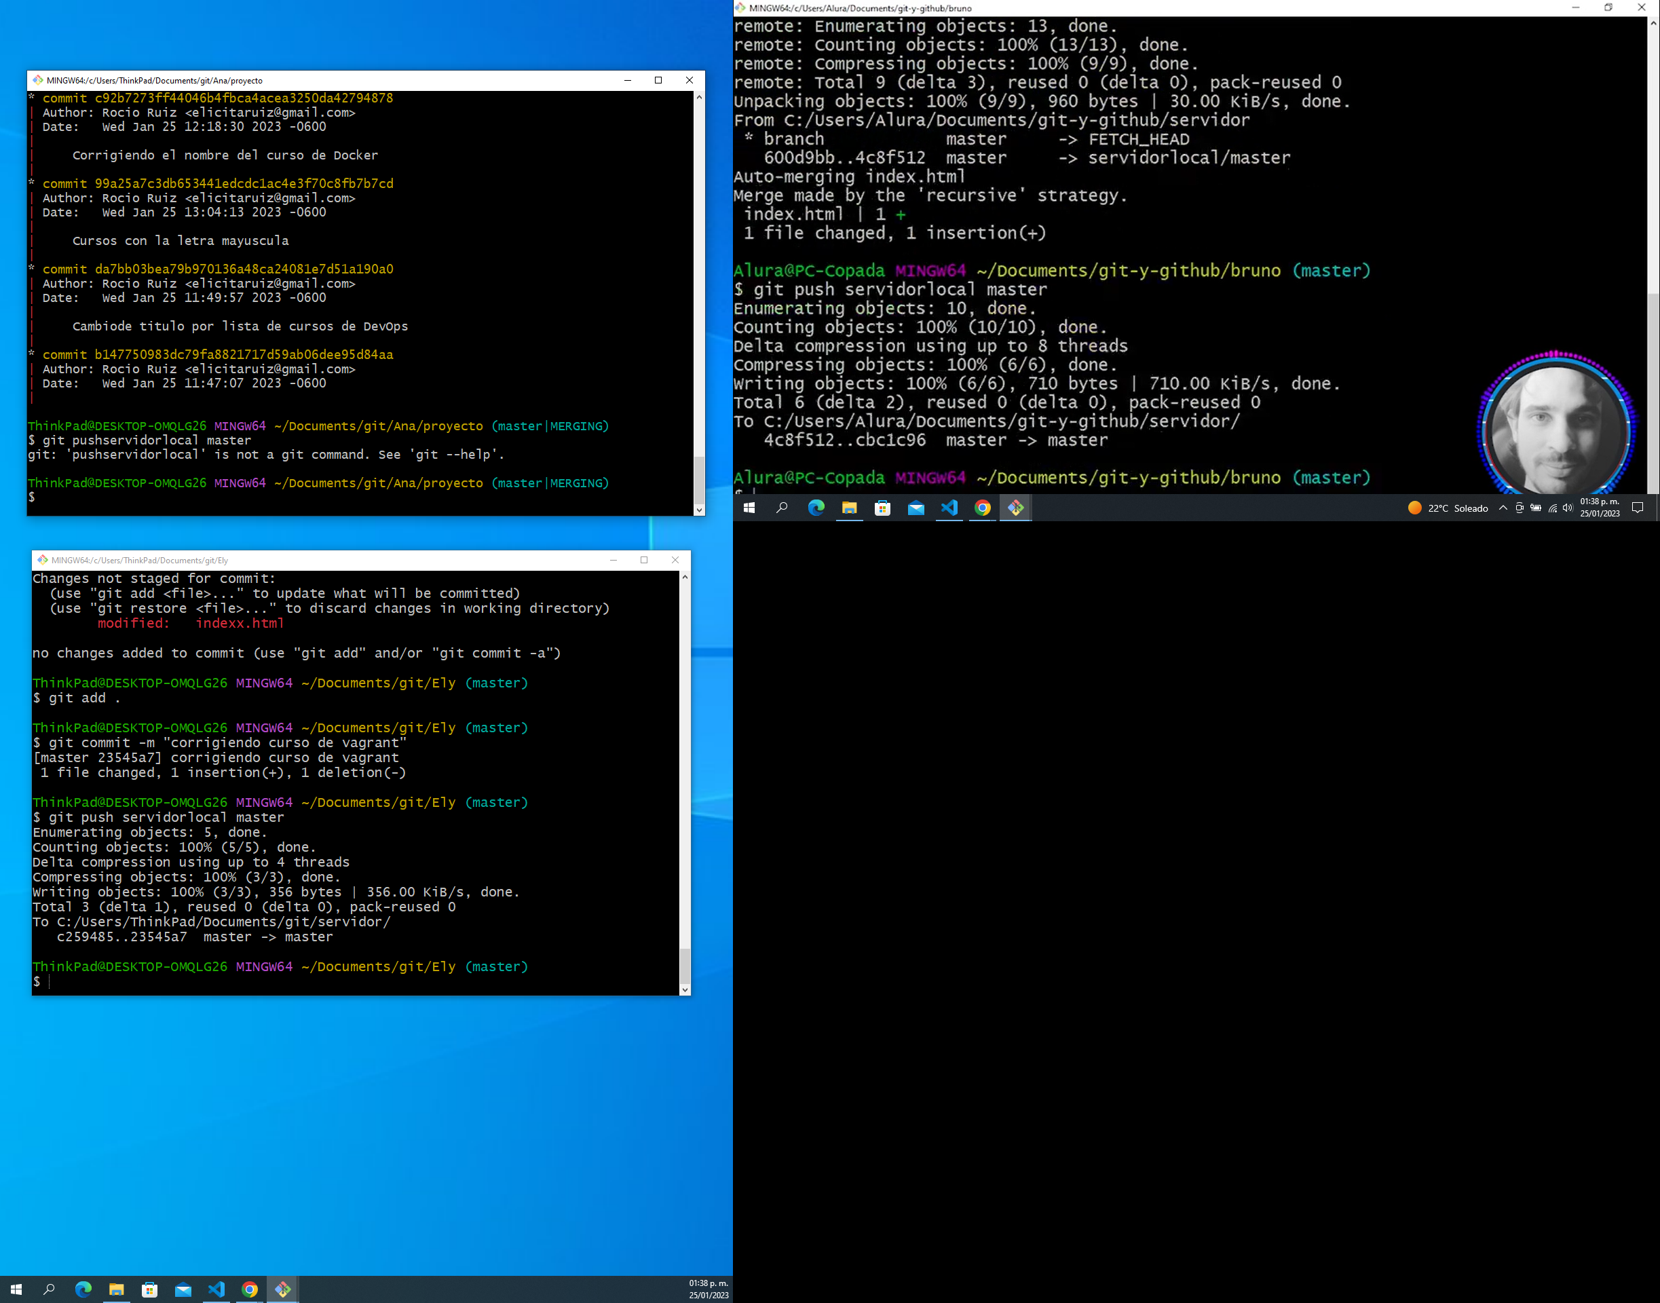Click scroll-down arrow in Ana/proyecto window
1660x1303 pixels.
(x=699, y=510)
